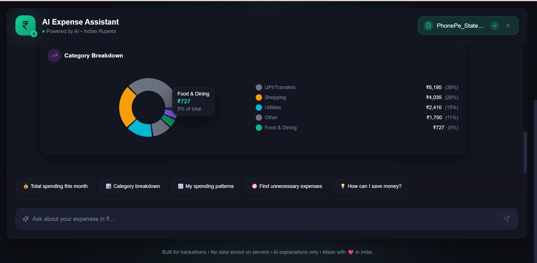Select the My spending patterns chip
This screenshot has height=263, width=537.
(205, 186)
